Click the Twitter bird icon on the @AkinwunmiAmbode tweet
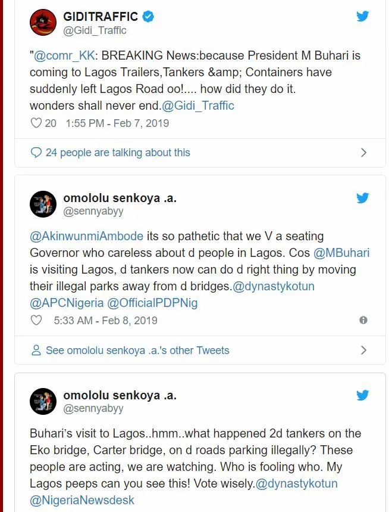 point(362,197)
